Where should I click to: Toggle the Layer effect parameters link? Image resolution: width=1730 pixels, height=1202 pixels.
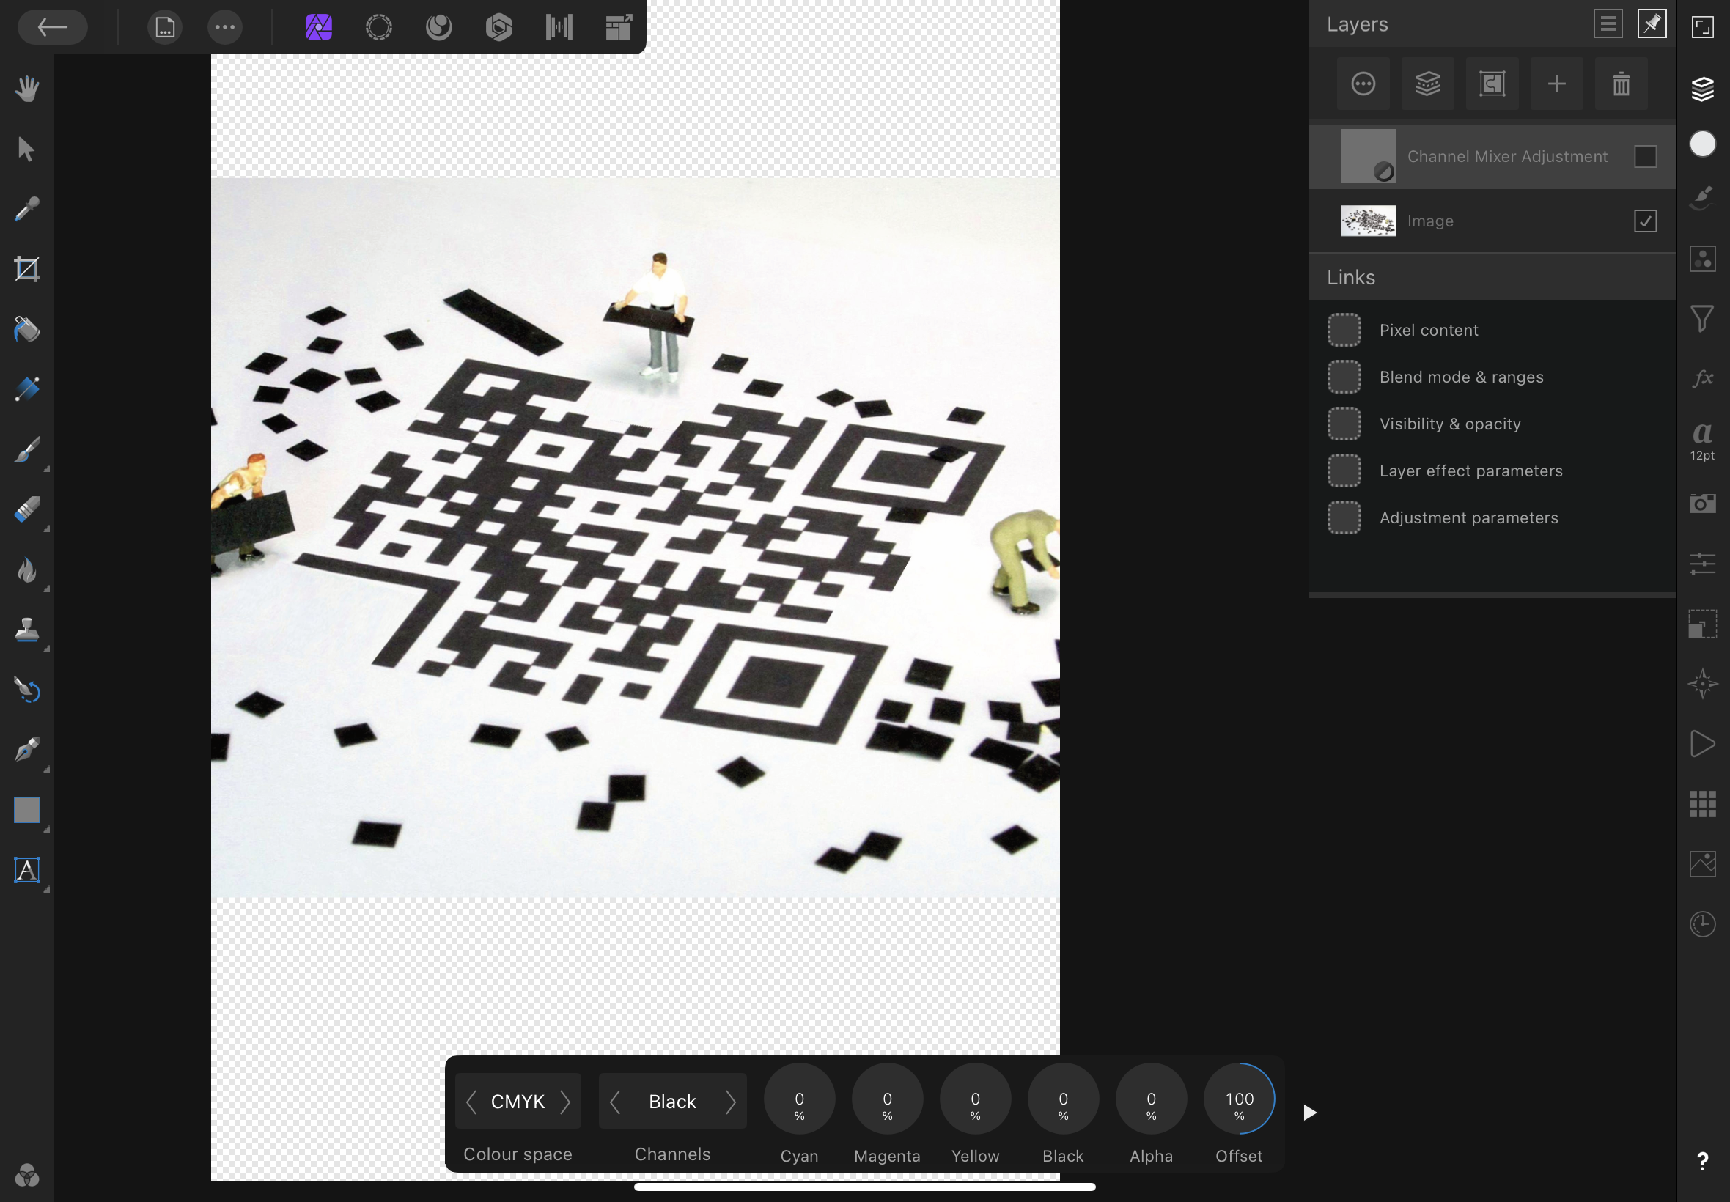click(1344, 471)
